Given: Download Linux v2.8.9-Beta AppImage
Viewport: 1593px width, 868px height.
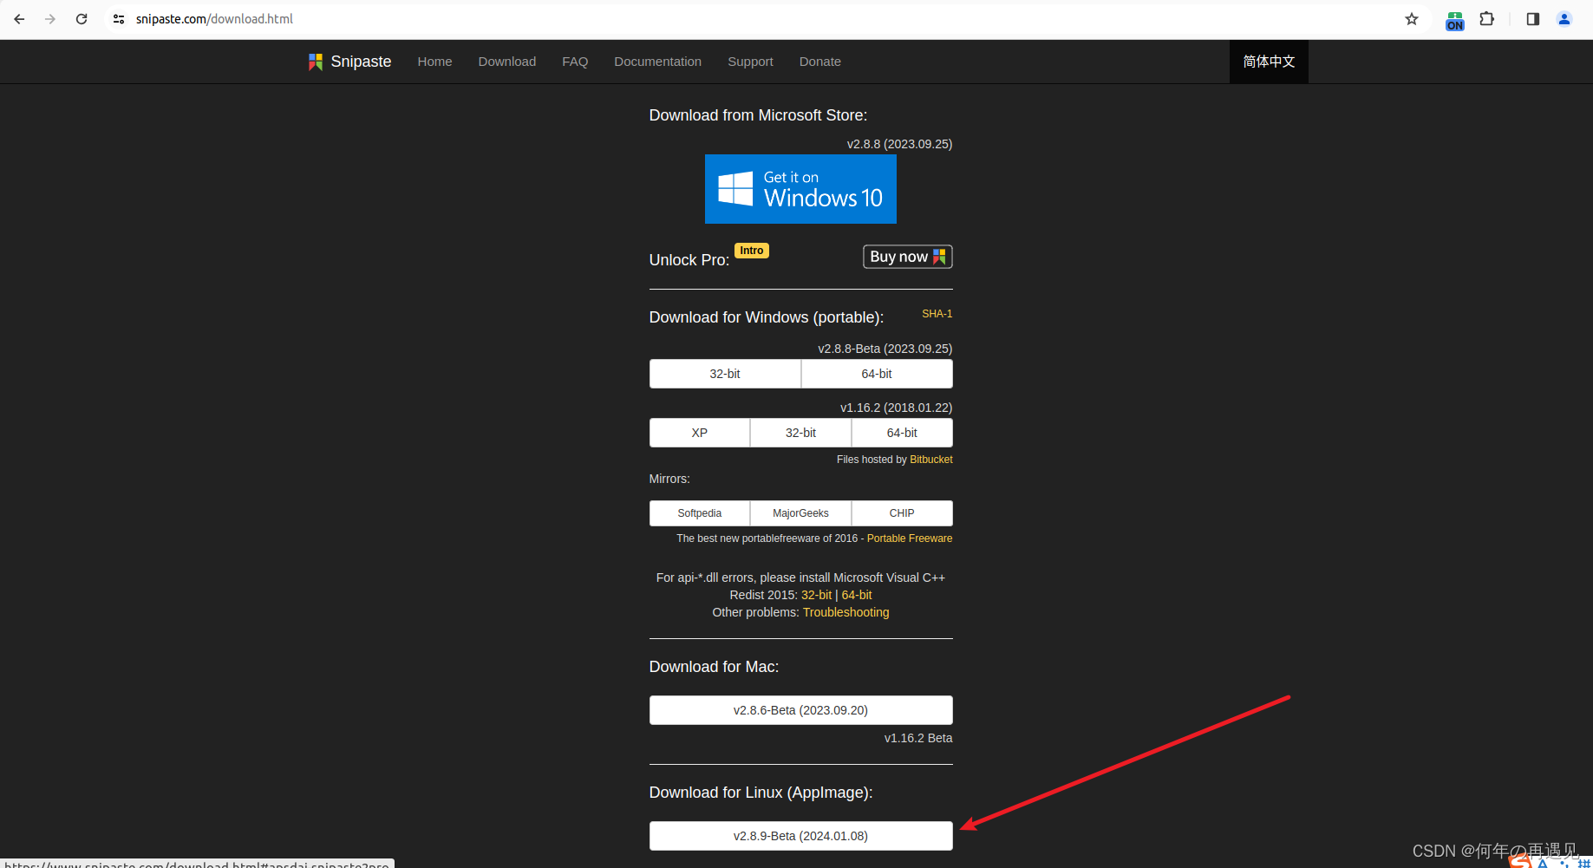Looking at the screenshot, I should (800, 836).
